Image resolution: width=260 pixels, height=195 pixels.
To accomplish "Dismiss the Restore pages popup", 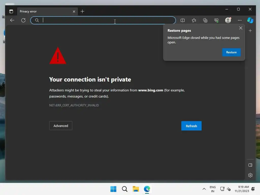I will pyautogui.click(x=241, y=28).
